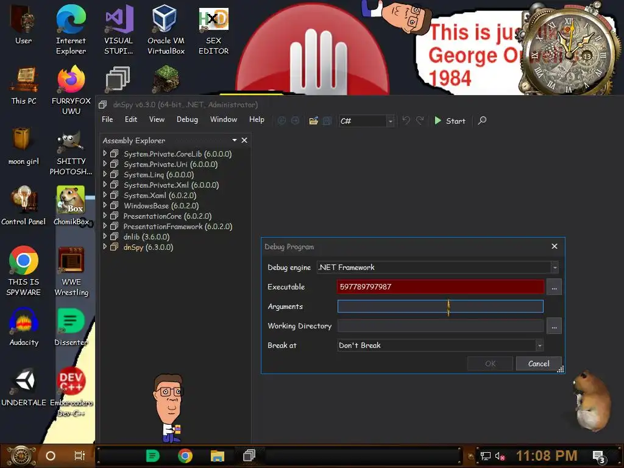
Task: Open FURRYFOX UWU Firefox icon
Action: click(x=71, y=90)
